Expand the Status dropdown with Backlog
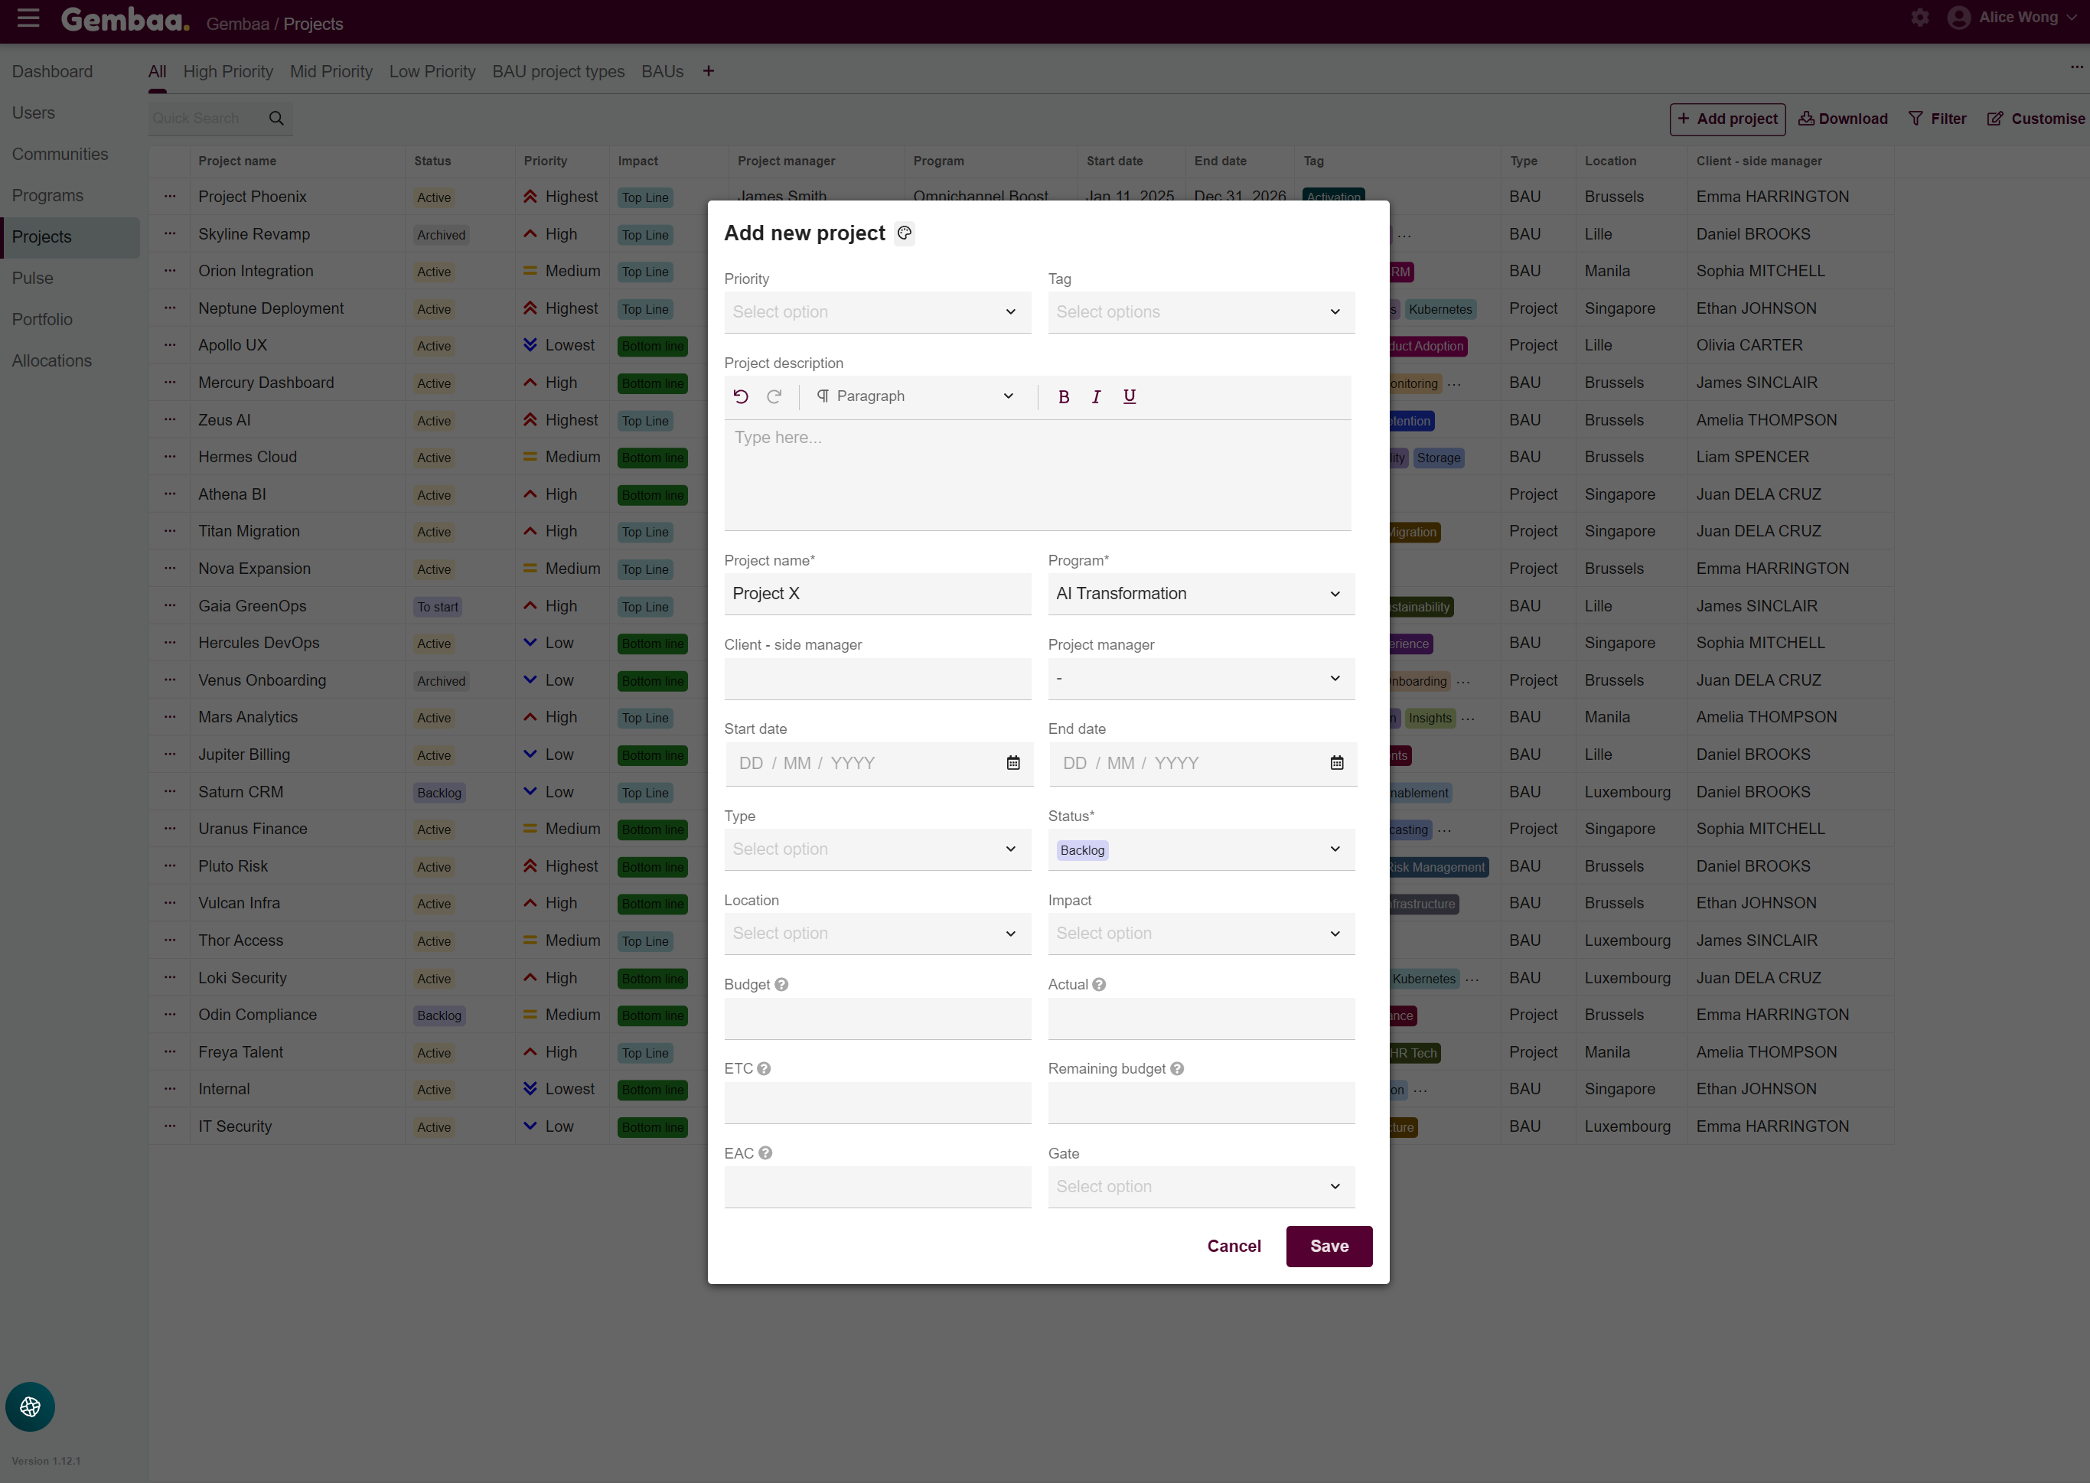Screen dimensions: 2090x1483 click(x=1201, y=849)
